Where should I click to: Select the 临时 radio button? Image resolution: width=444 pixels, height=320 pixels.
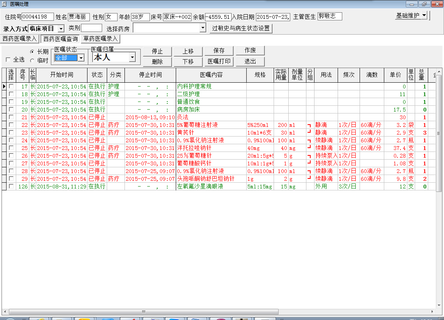[x=32, y=60]
